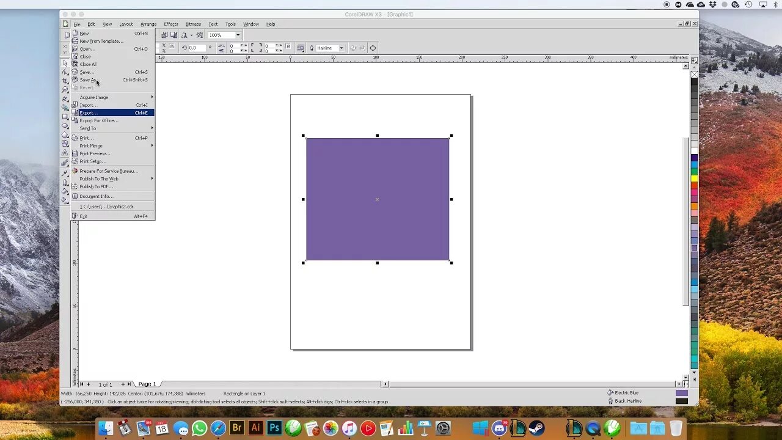Image resolution: width=782 pixels, height=440 pixels.
Task: Open Photoshop from the Dock
Action: [x=274, y=428]
